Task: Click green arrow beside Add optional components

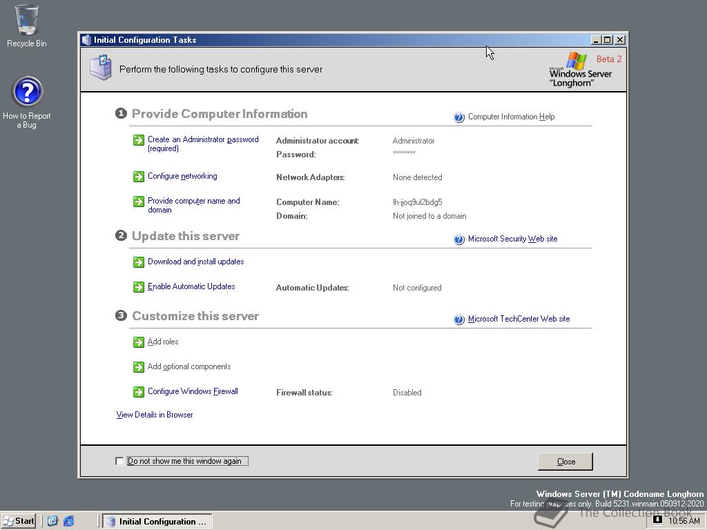Action: [x=138, y=367]
